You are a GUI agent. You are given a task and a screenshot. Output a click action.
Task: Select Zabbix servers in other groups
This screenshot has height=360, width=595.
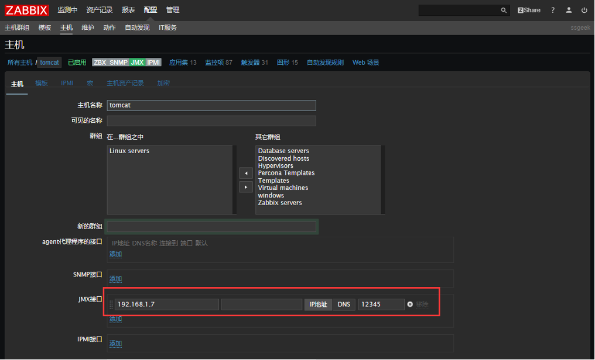[x=280, y=203]
